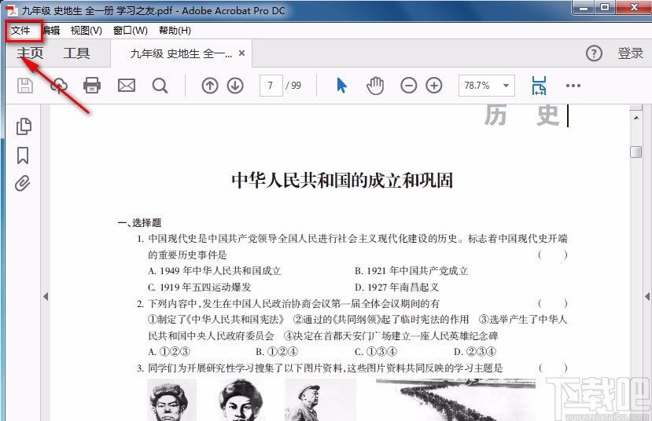This screenshot has width=652, height=421.
Task: Select the Hand pan tool
Action: [x=375, y=86]
